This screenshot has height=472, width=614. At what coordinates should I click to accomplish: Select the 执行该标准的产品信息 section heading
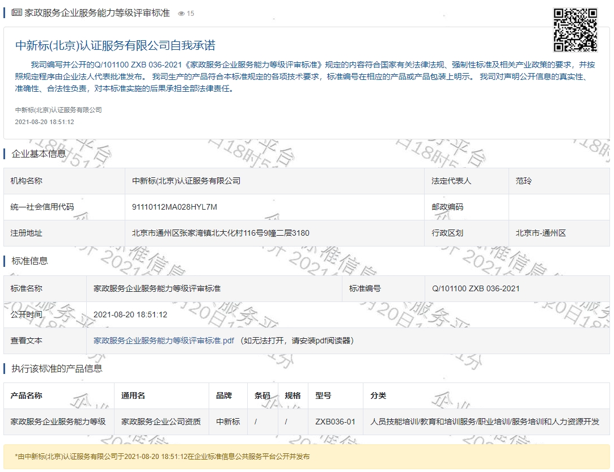[x=57, y=369]
